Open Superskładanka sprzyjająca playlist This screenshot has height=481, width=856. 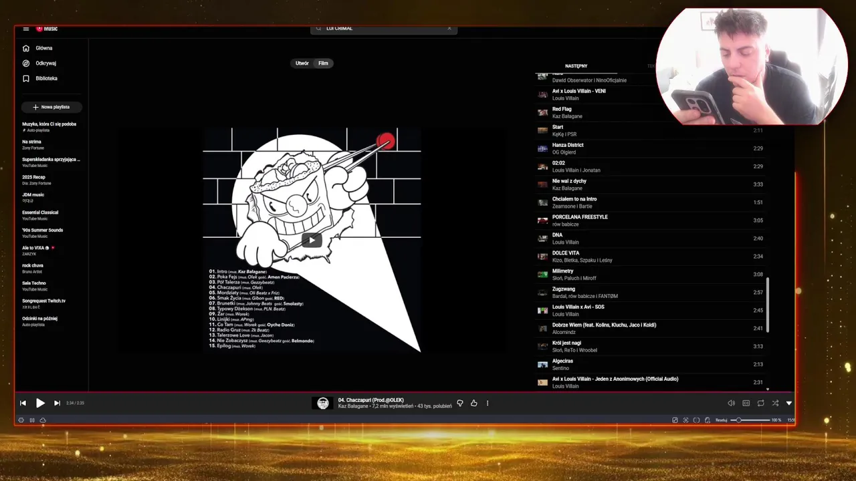50,162
